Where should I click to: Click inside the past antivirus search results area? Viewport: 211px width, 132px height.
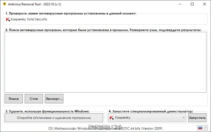tap(105, 62)
